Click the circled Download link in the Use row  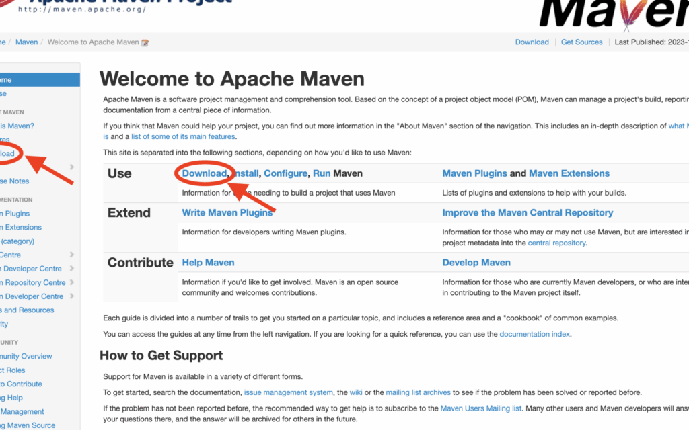coord(204,173)
